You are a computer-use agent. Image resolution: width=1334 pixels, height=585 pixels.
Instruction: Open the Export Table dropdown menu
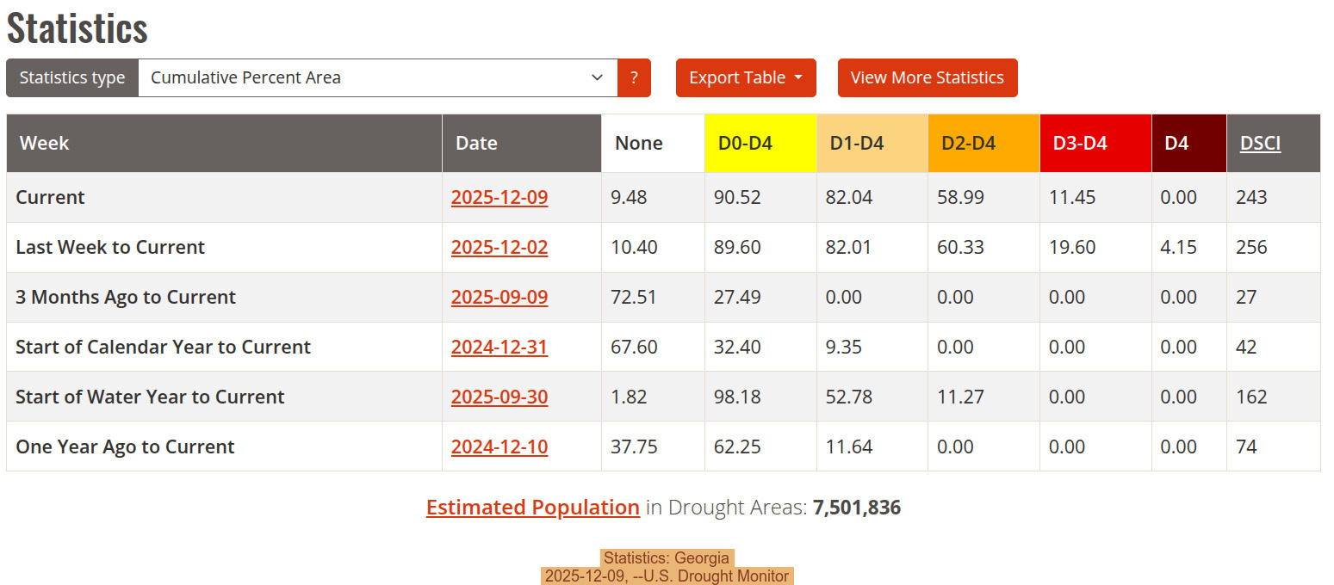[746, 77]
